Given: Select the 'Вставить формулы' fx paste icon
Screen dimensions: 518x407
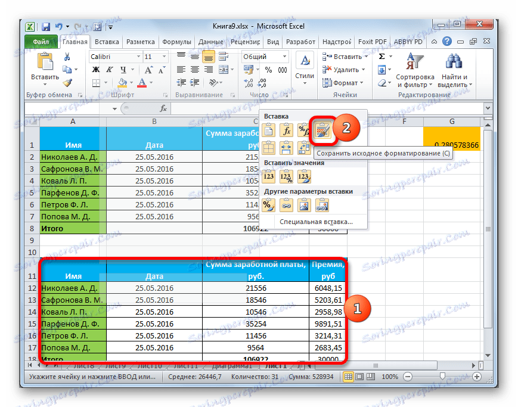Looking at the screenshot, I should tap(286, 130).
